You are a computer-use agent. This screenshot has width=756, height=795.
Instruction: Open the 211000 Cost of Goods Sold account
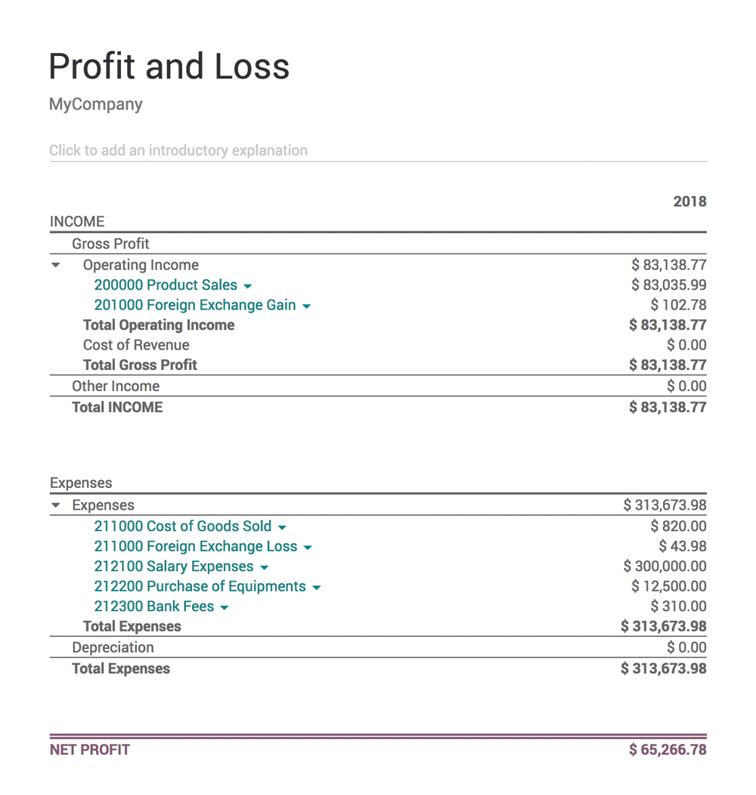[182, 526]
